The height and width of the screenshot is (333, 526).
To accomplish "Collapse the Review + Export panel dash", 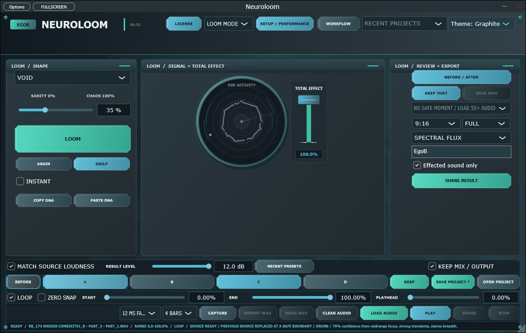I will click(508, 66).
